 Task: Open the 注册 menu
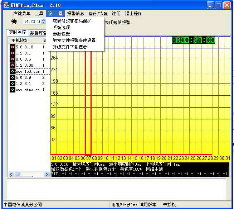(116, 14)
